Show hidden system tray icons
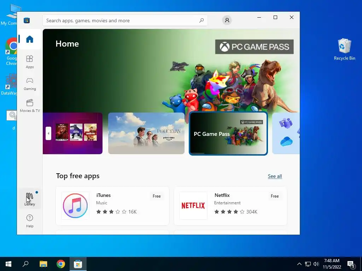 299,264
